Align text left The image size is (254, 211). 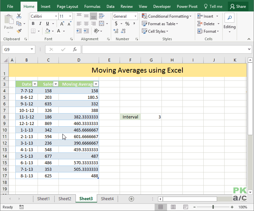tap(79, 24)
